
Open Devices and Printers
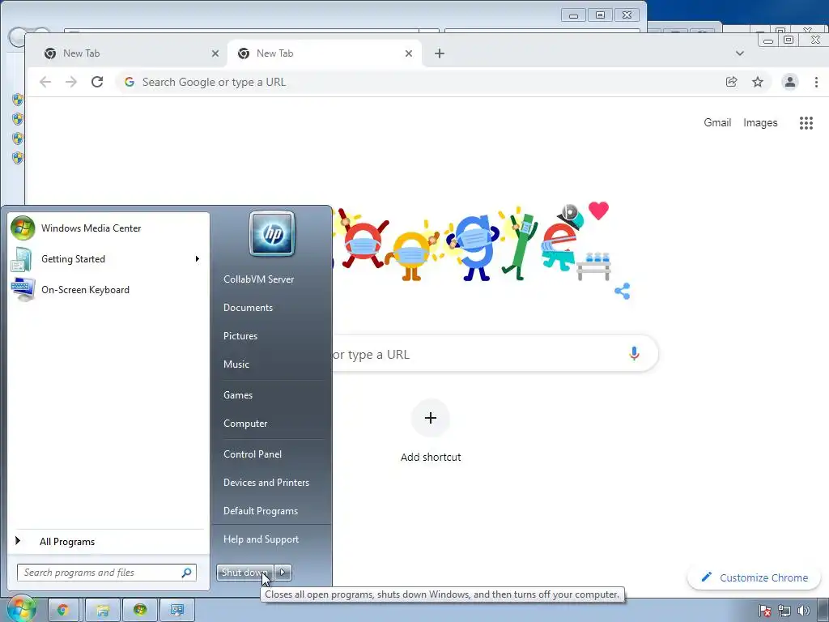point(266,483)
